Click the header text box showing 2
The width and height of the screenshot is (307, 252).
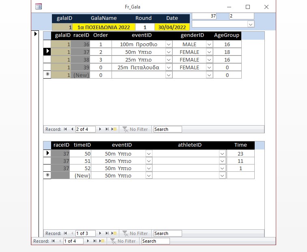pos(242,16)
